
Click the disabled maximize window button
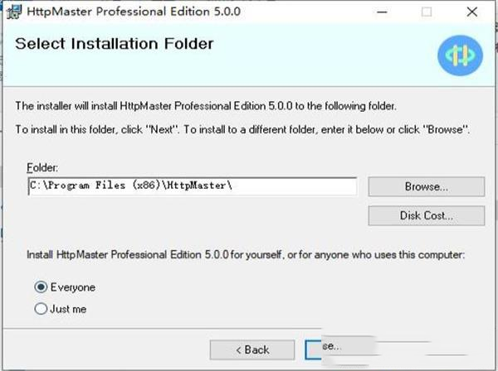click(427, 12)
